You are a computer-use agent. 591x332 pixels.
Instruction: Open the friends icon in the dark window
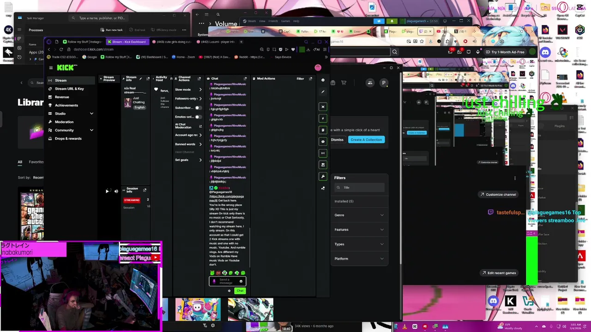(x=370, y=83)
